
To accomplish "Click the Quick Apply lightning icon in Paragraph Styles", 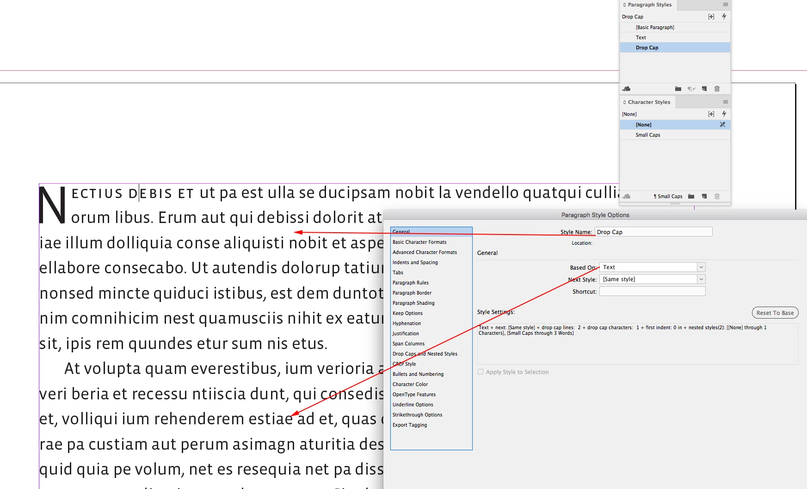I will pos(724,17).
